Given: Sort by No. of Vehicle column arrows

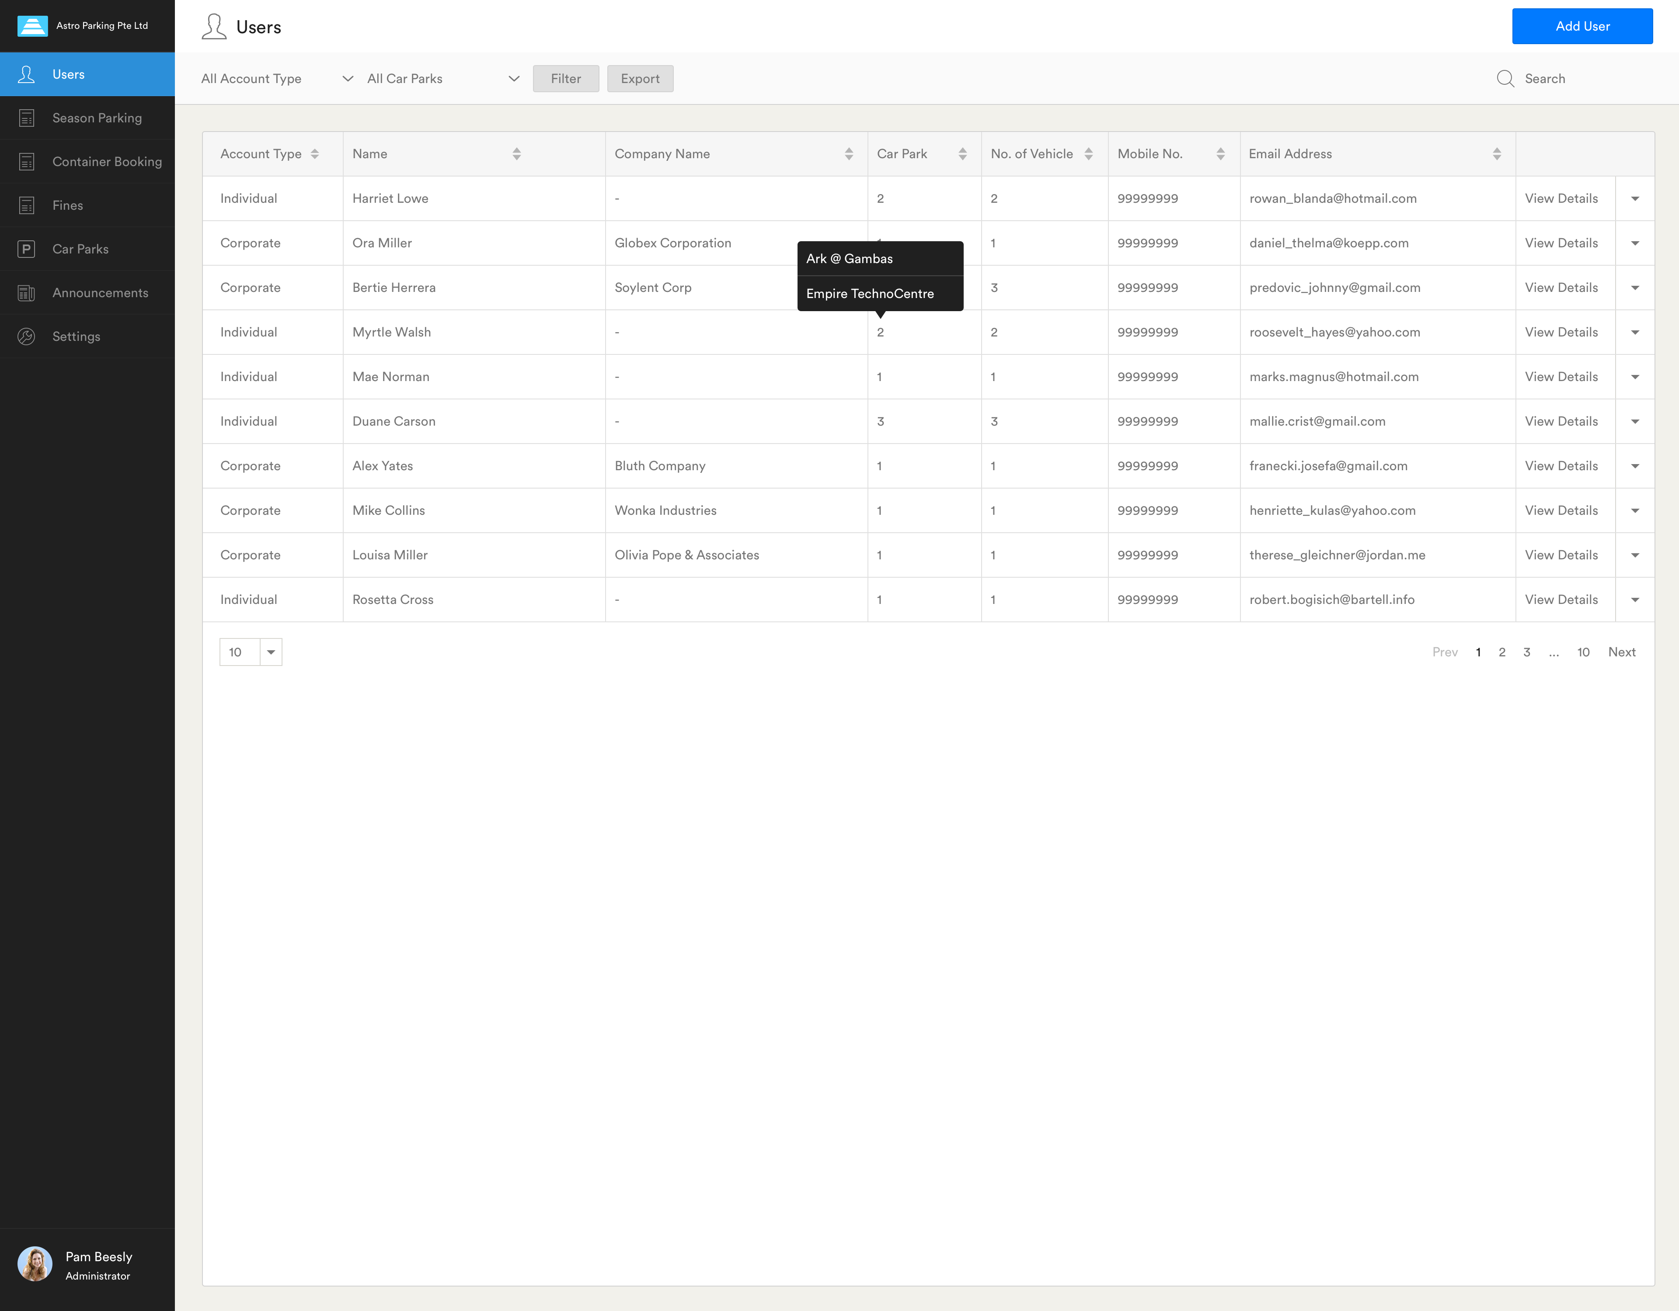Looking at the screenshot, I should [1088, 154].
